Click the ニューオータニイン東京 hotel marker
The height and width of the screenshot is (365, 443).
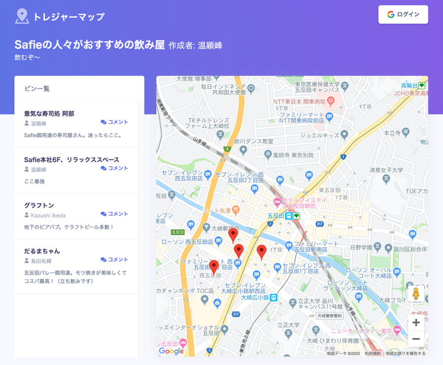click(397, 330)
